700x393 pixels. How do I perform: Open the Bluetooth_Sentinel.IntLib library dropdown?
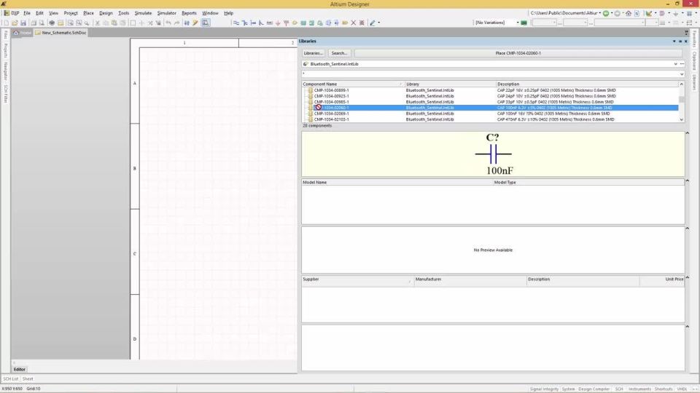pyautogui.click(x=675, y=64)
